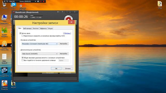This screenshot has height=93, width=166.
Task: Switch to the Логотип tab
Action: [36, 28]
